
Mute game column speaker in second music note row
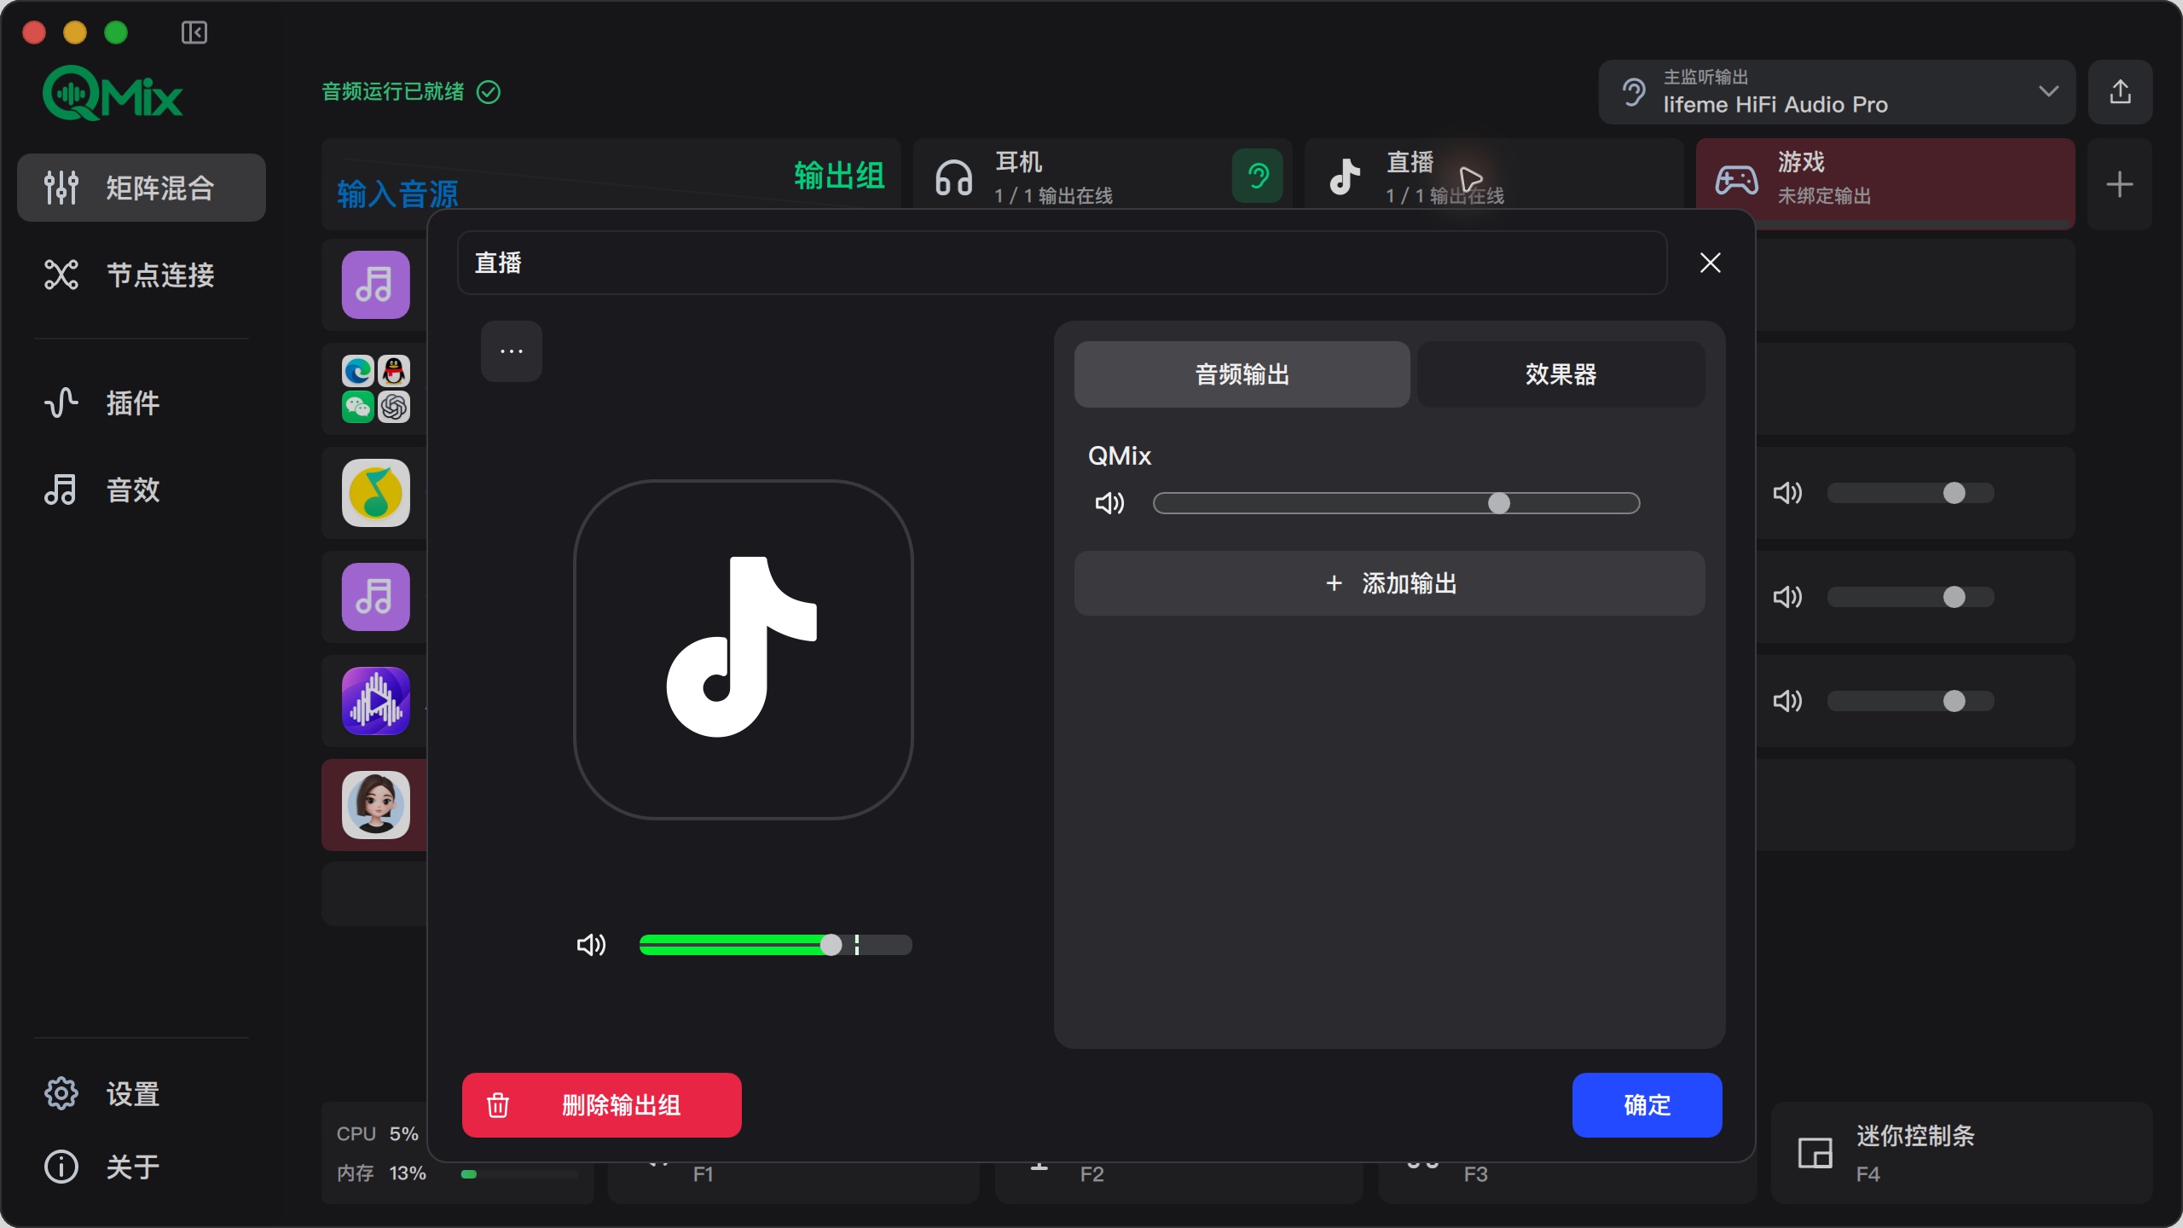click(1787, 597)
